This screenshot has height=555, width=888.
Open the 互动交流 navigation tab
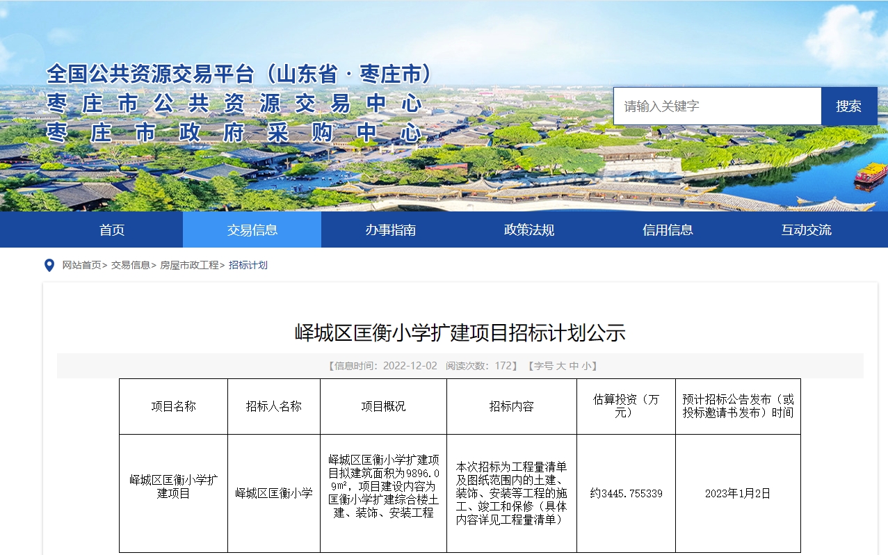(807, 230)
